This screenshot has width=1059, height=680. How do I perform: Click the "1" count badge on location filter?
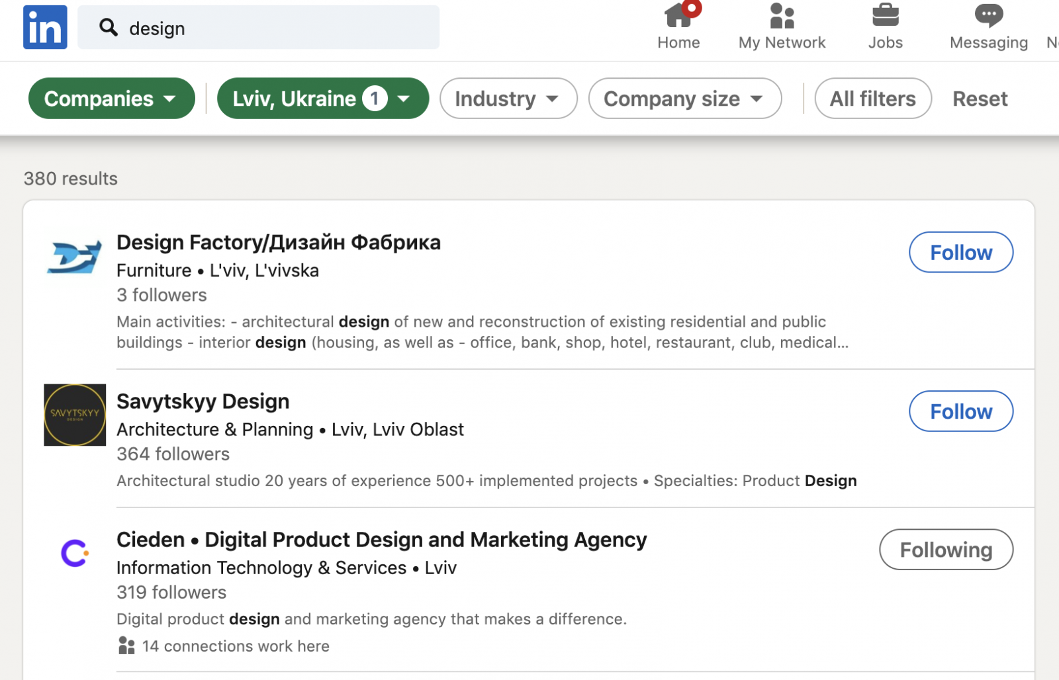[x=375, y=99]
